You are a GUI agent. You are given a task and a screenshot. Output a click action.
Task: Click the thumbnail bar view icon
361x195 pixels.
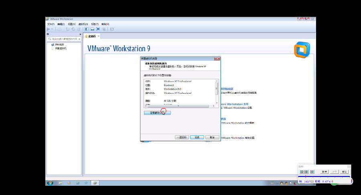[92, 29]
